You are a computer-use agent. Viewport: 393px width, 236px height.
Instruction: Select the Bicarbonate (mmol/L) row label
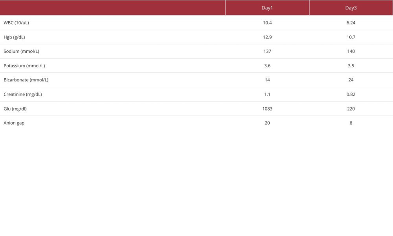pos(26,80)
